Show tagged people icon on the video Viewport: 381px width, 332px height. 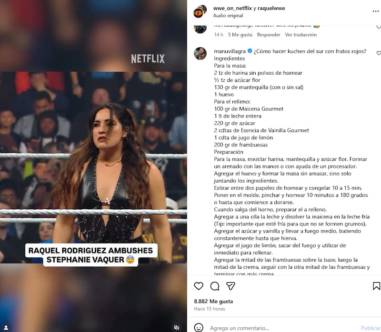coord(6,328)
